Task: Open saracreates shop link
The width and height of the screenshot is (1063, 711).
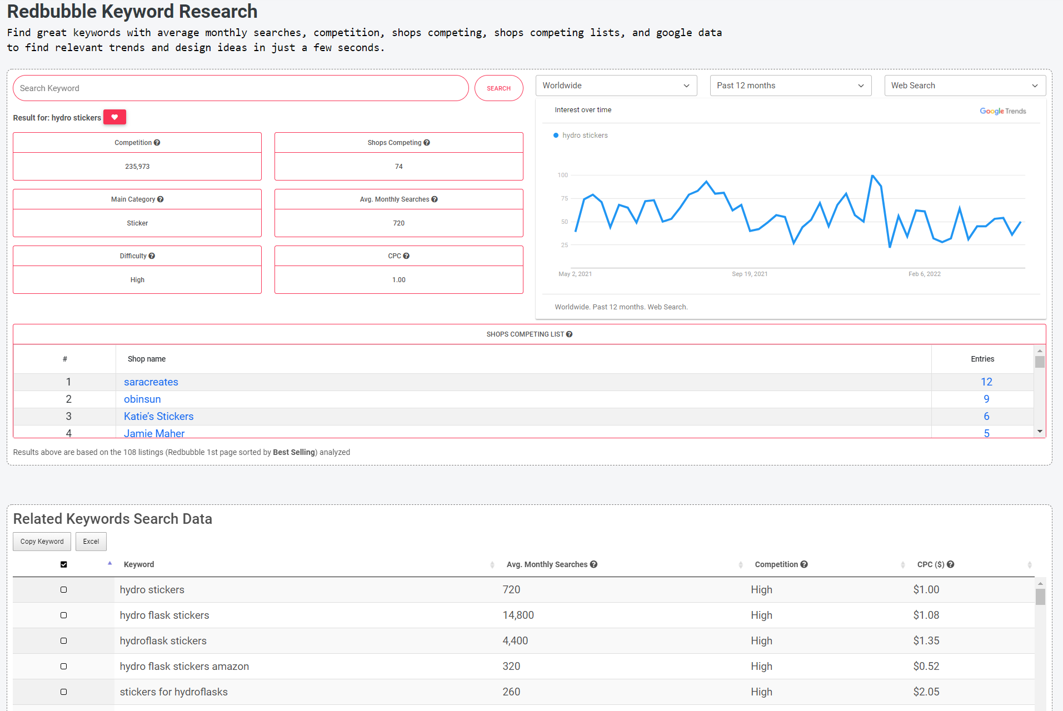Action: tap(151, 382)
